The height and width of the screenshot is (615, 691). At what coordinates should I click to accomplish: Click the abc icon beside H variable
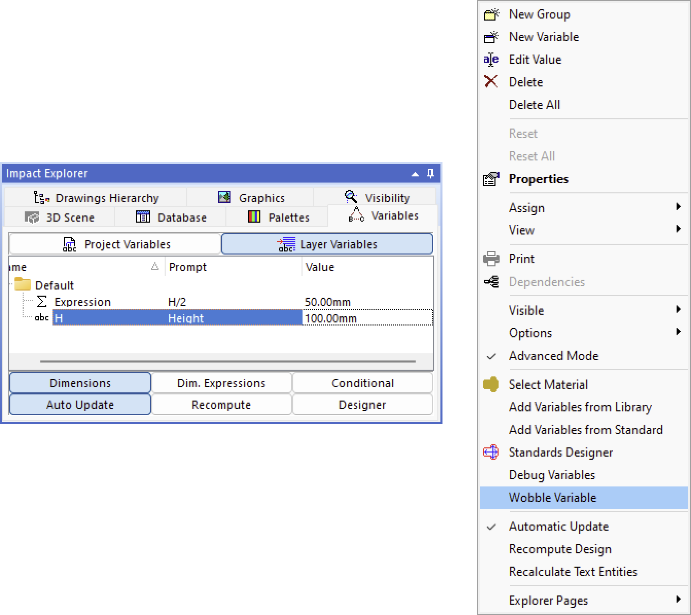(42, 318)
